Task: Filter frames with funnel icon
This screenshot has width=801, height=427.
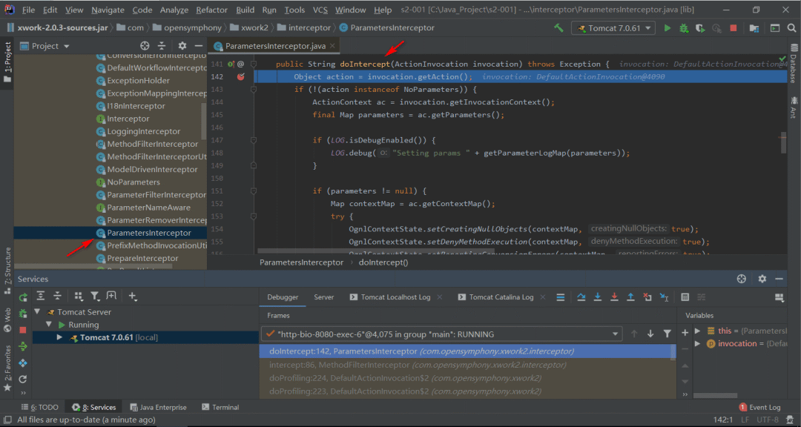Action: (x=667, y=334)
